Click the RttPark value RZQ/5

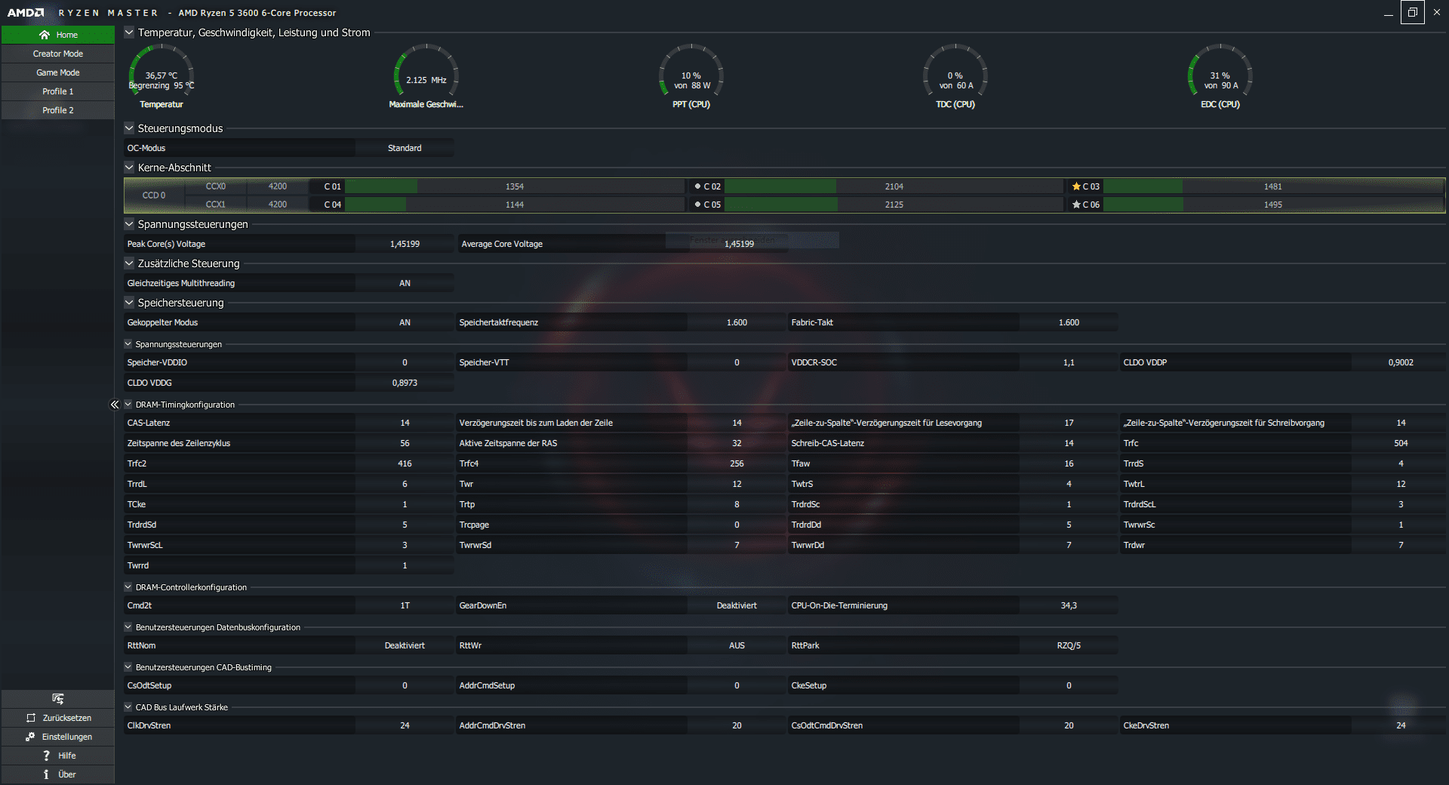point(1069,645)
